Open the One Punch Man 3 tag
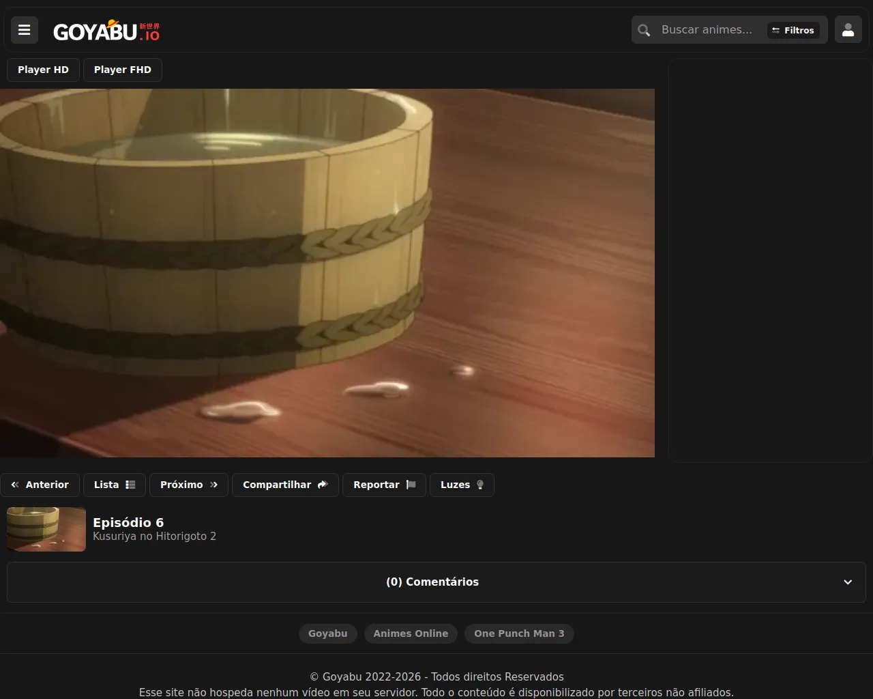The image size is (873, 699). 519,633
